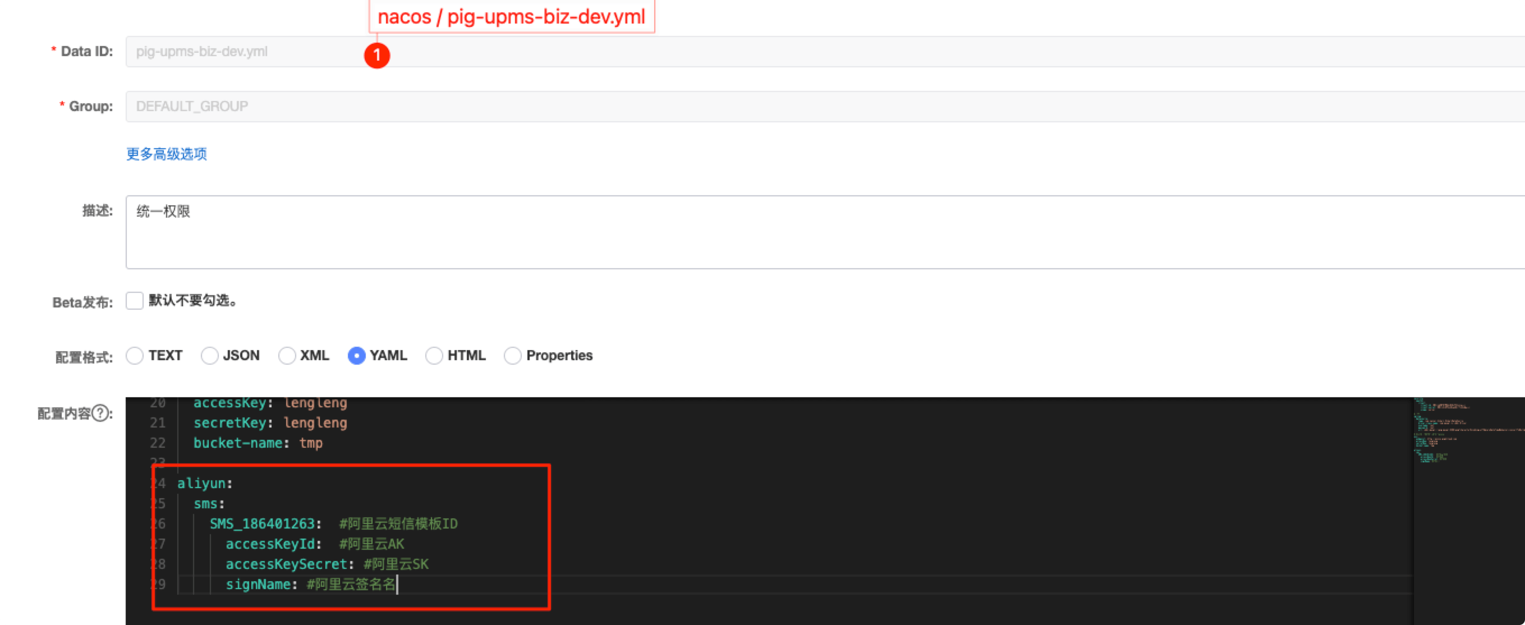The width and height of the screenshot is (1525, 625).
Task: Click the red number 1 annotation marker
Action: tap(376, 56)
